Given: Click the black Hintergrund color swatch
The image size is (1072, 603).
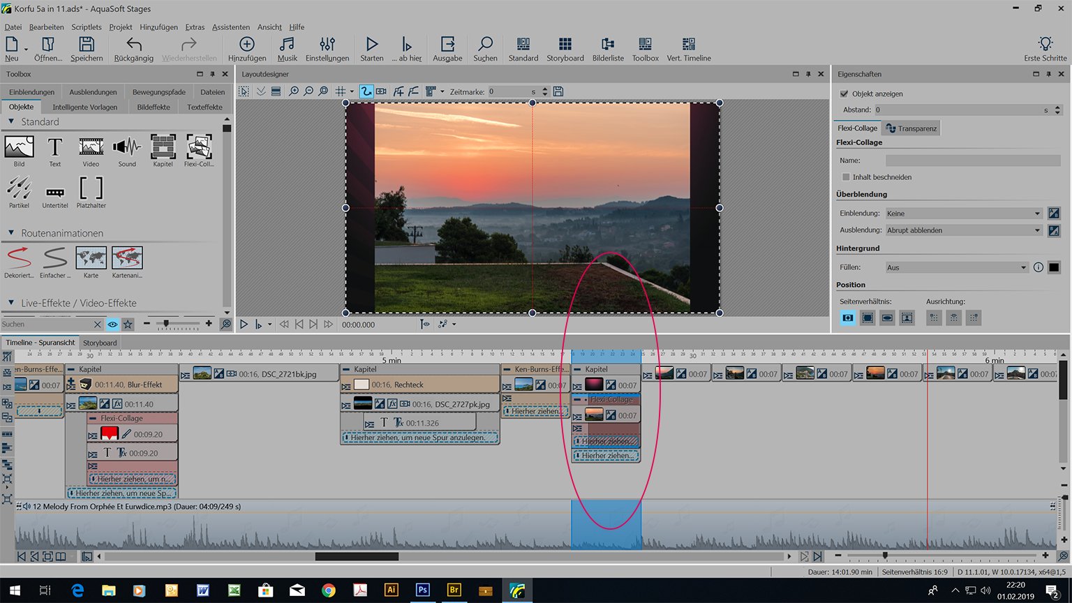Looking at the screenshot, I should click(x=1054, y=267).
